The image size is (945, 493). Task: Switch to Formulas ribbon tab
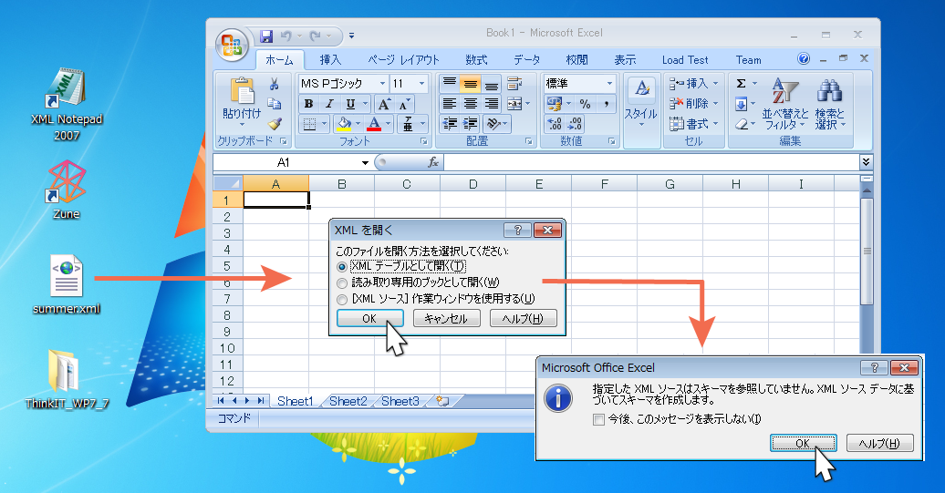tap(476, 59)
